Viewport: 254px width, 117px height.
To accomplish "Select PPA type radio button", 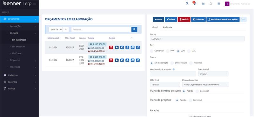I will [x=168, y=51].
